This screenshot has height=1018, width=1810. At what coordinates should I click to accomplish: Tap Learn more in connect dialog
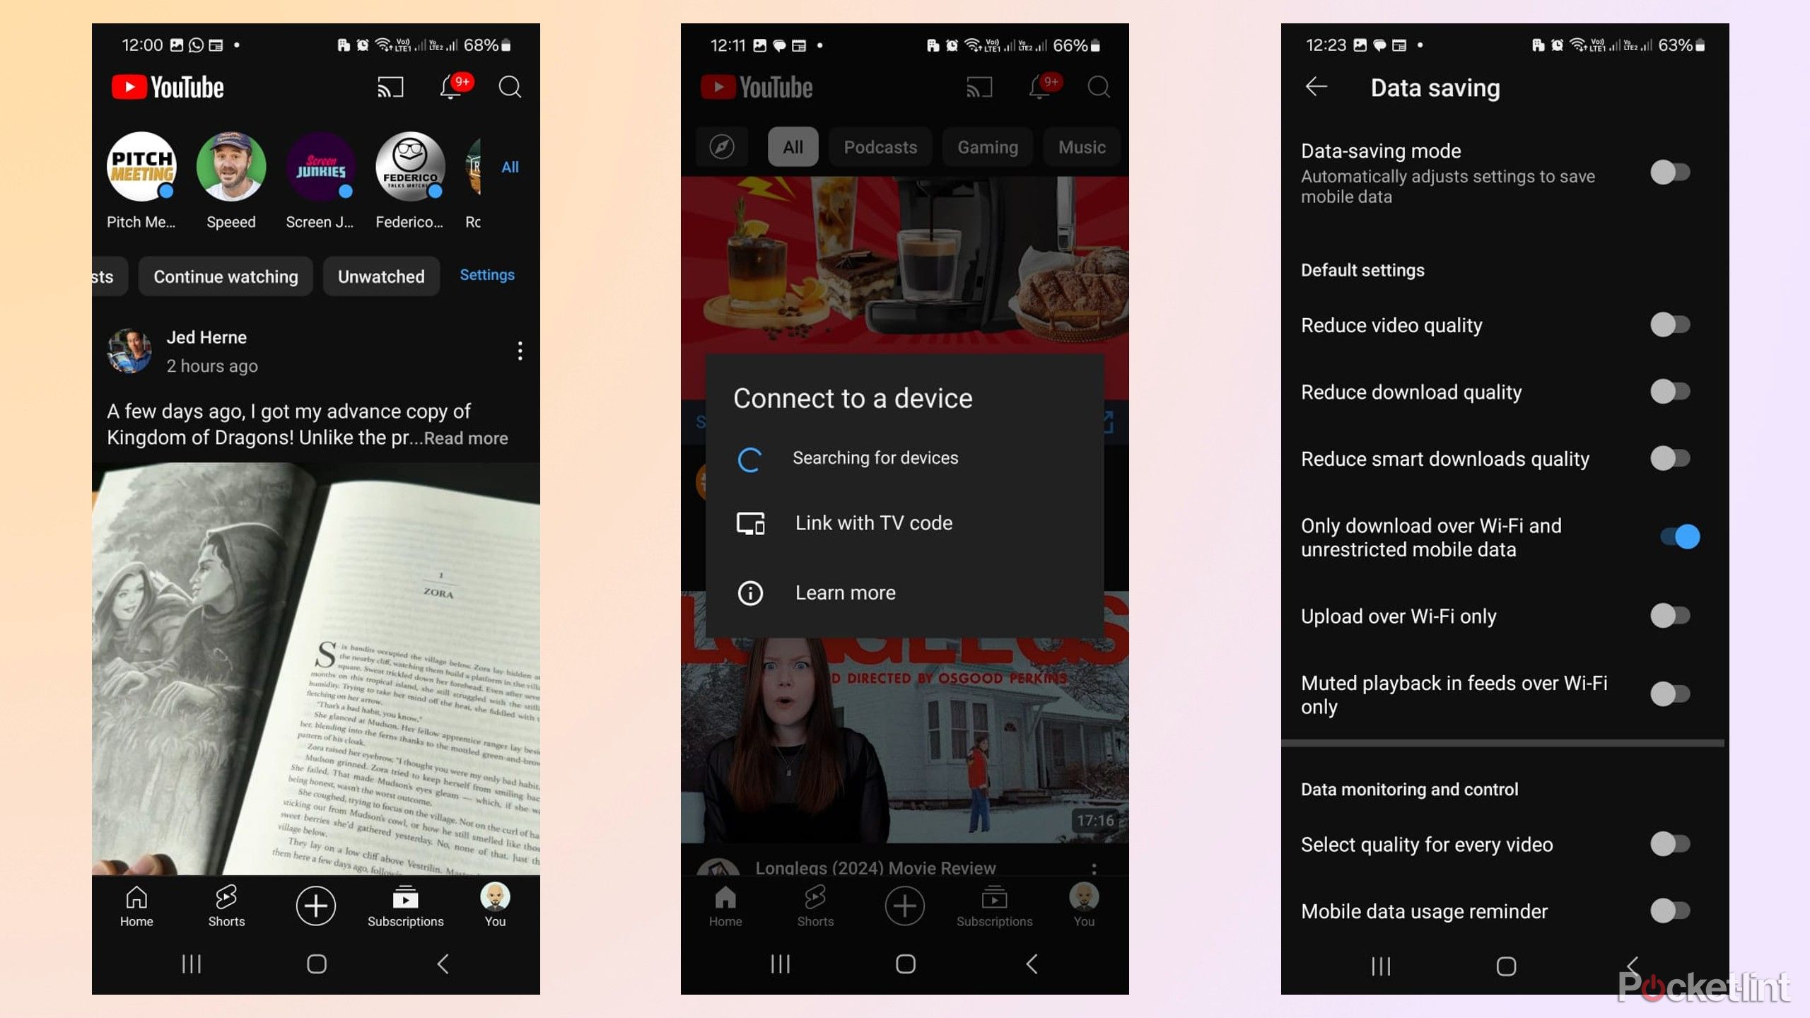846,592
